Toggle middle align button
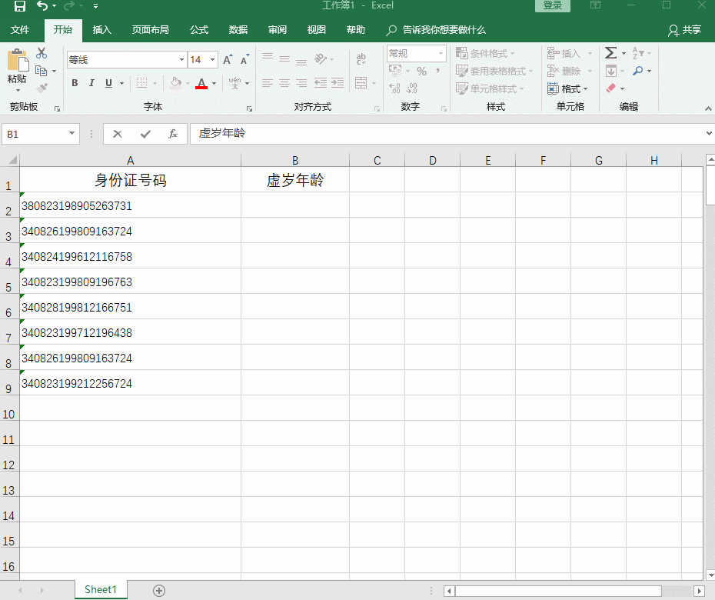715x600 pixels. 284,58
